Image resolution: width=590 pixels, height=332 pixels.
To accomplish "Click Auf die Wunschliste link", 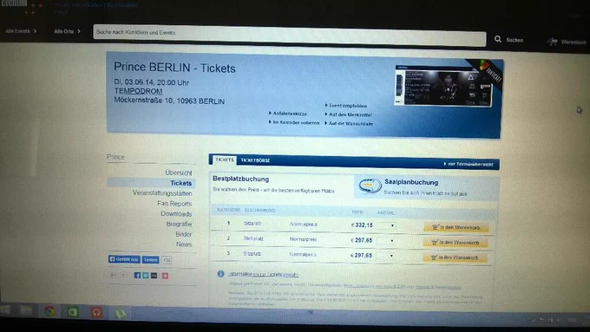I will [351, 123].
